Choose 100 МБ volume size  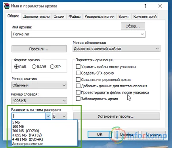(x=44, y=127)
